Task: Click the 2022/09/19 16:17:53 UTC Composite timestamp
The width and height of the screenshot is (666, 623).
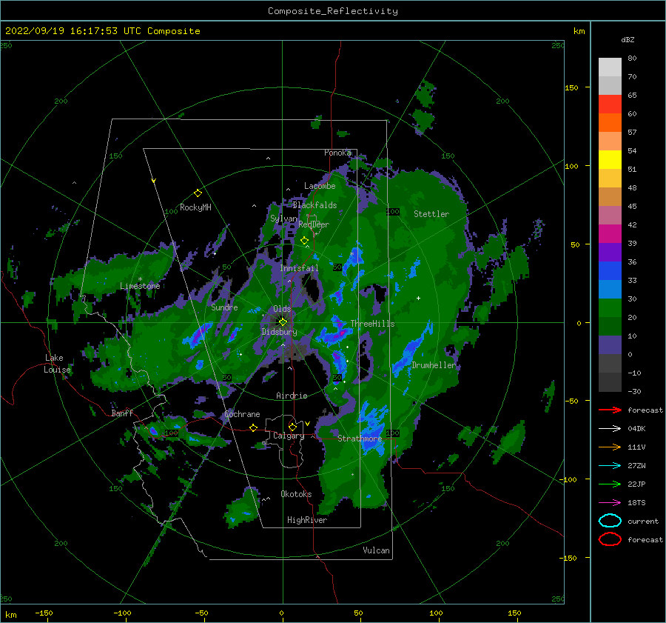Action: pos(102,31)
